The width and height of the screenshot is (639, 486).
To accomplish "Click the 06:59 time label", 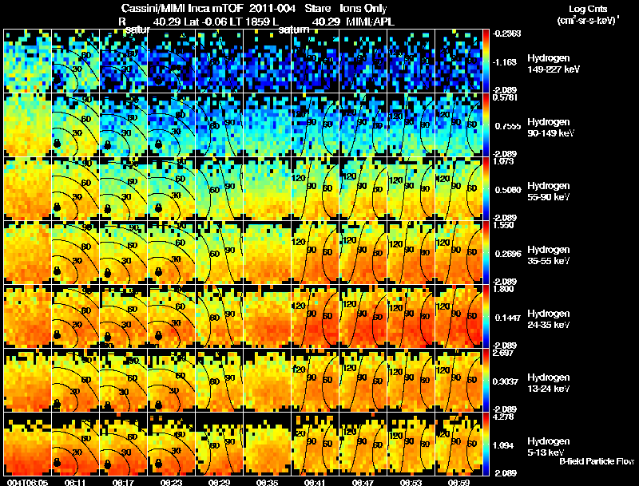I will 458,482.
